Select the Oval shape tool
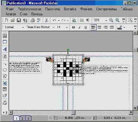The height and width of the screenshot is (122, 138). 5,70
